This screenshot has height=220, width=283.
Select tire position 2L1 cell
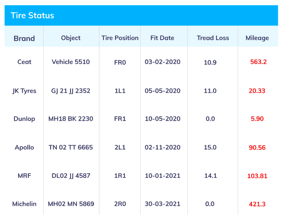(120, 148)
